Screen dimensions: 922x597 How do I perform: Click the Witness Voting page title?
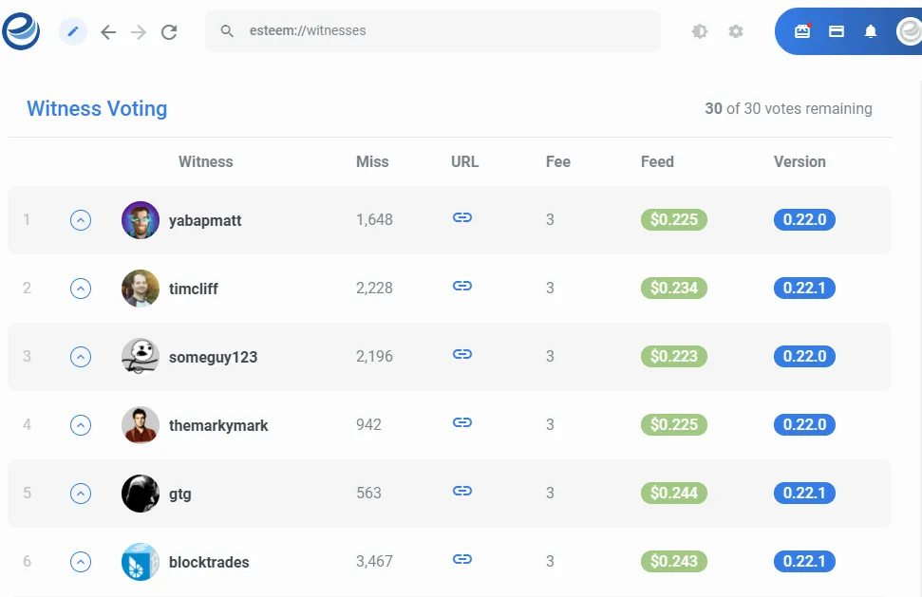click(x=97, y=109)
